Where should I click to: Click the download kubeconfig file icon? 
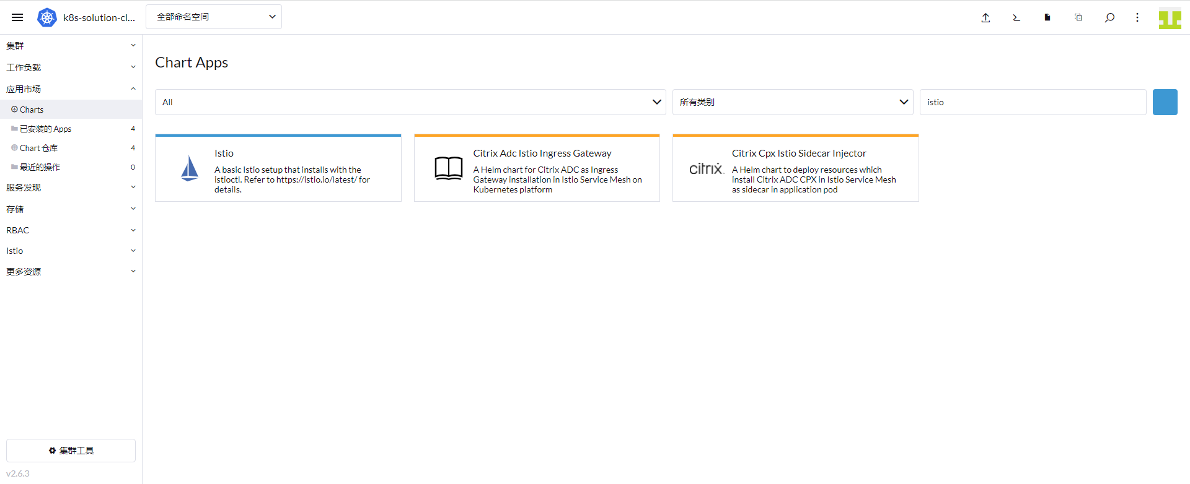1047,17
